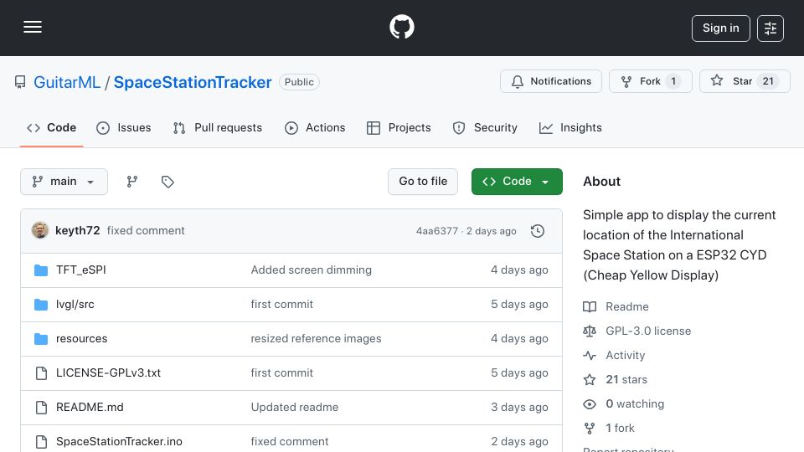Switch to the Issues tab
Viewport: 804px width, 452px height.
124,127
